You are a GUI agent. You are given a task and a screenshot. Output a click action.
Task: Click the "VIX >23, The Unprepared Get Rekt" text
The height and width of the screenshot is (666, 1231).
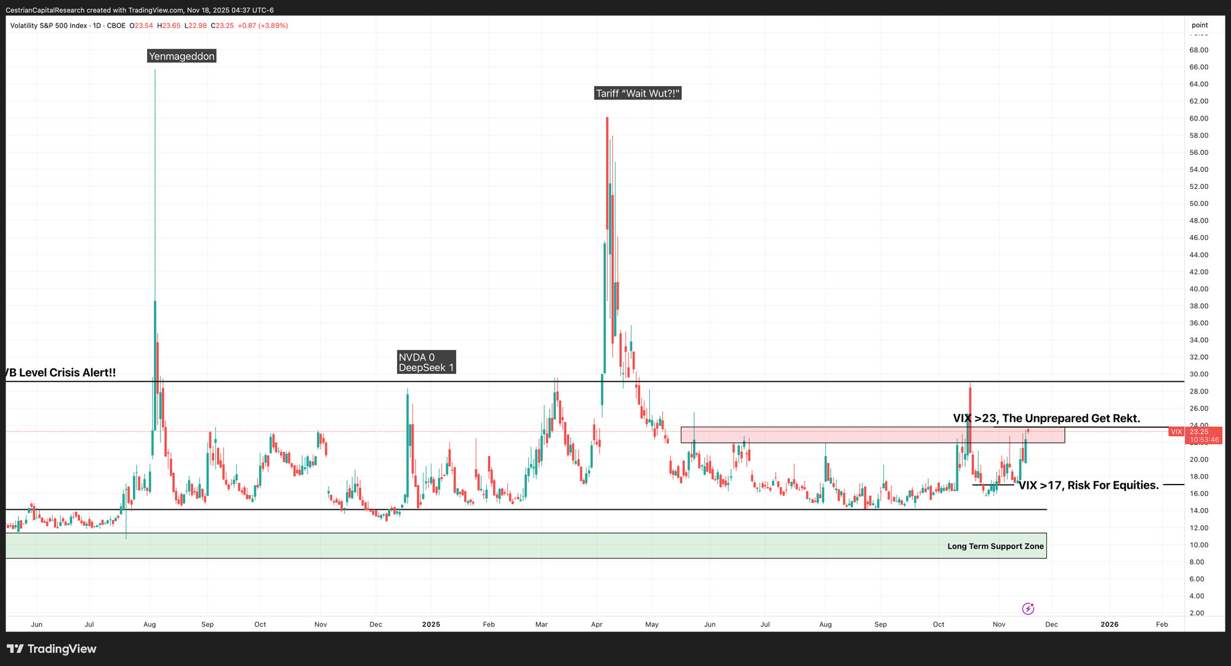1046,419
